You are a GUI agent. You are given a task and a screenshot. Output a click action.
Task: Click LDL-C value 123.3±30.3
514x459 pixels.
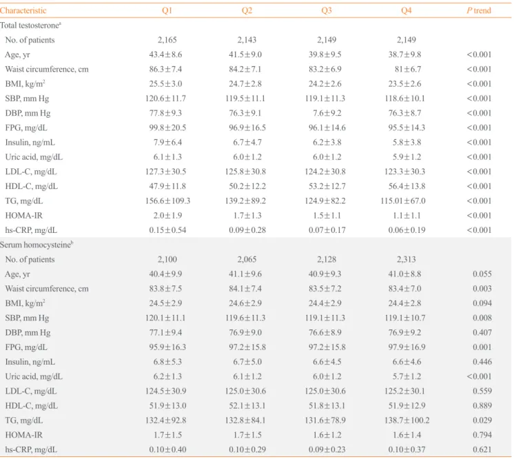point(405,172)
